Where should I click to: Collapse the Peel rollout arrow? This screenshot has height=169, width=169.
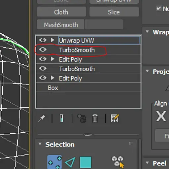click(147, 162)
